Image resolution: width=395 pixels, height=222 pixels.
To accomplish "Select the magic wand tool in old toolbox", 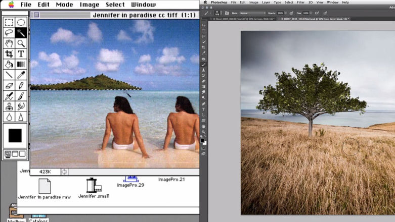I will click(21, 33).
